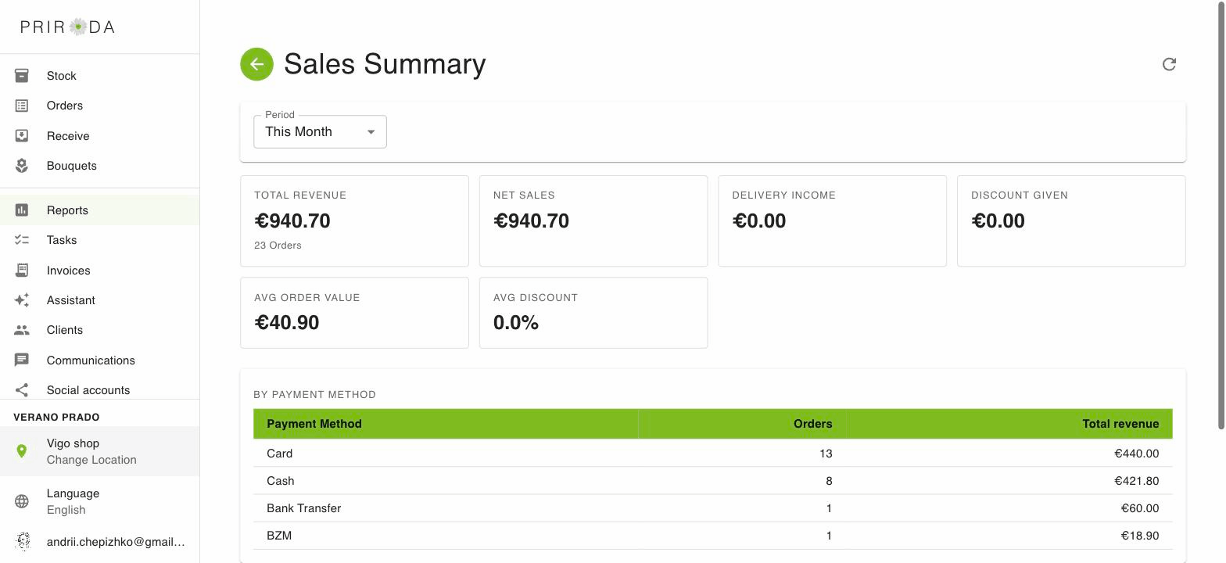Click the Discount Given card label
1226x563 pixels.
[x=1020, y=195]
